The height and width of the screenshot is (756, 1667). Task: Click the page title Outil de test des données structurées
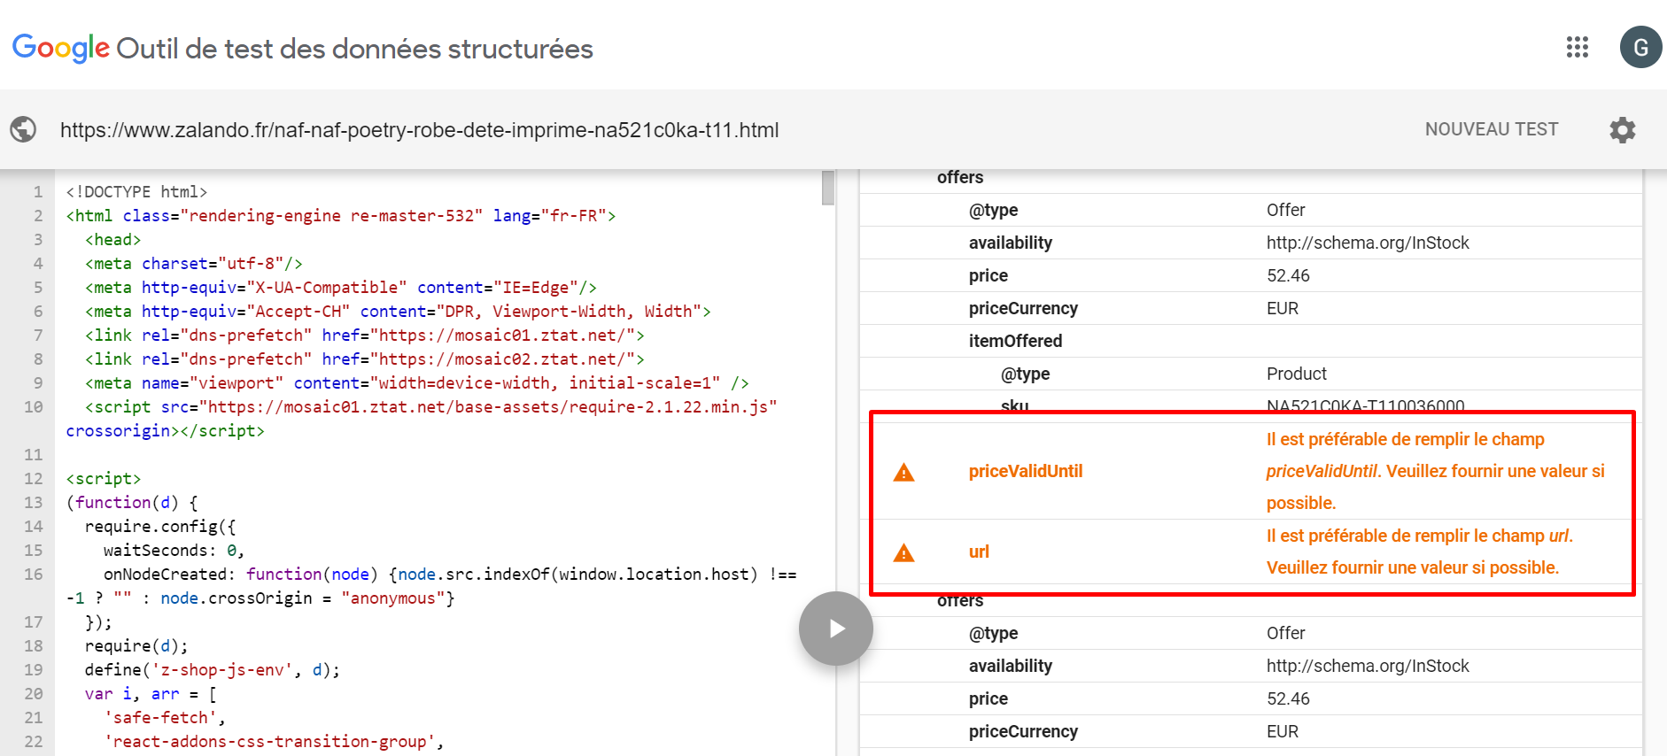(354, 49)
